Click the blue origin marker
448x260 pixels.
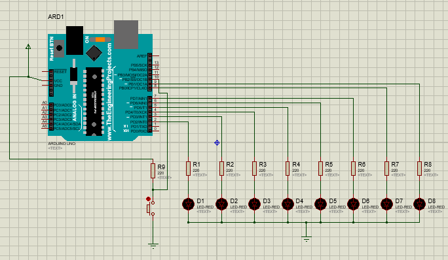tap(217, 142)
